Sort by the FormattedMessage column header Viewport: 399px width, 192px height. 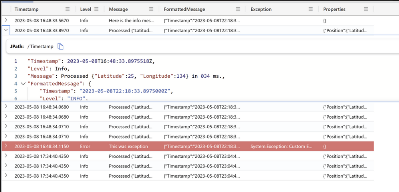[x=184, y=9]
